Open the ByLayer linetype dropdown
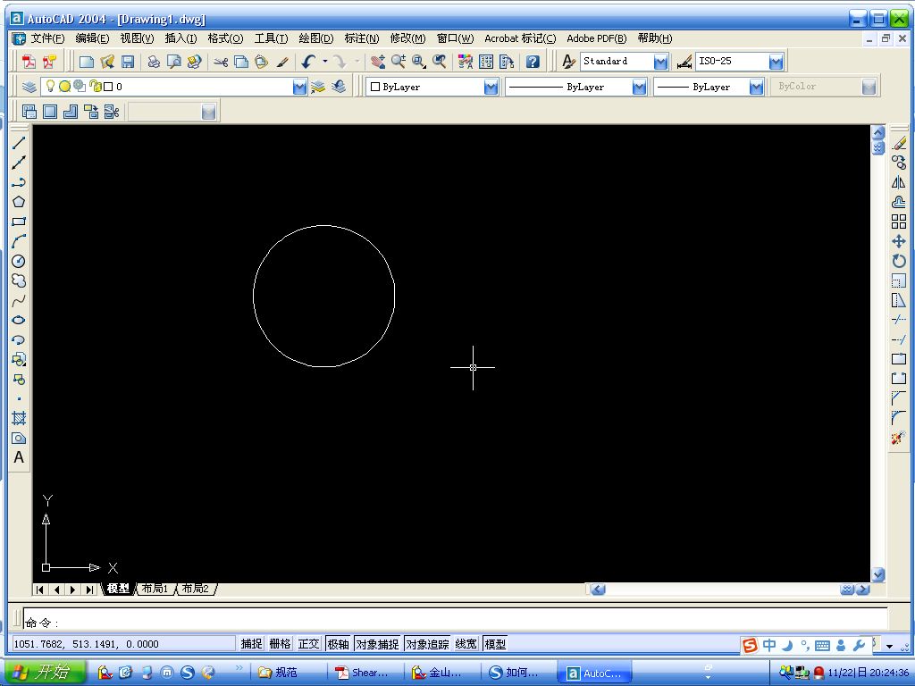 (639, 87)
